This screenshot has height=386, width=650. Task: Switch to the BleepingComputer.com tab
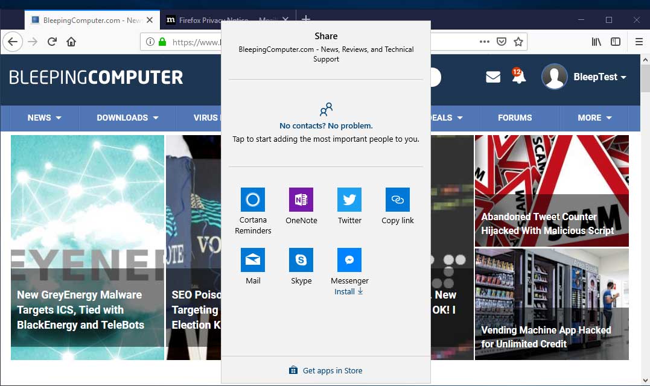click(92, 20)
